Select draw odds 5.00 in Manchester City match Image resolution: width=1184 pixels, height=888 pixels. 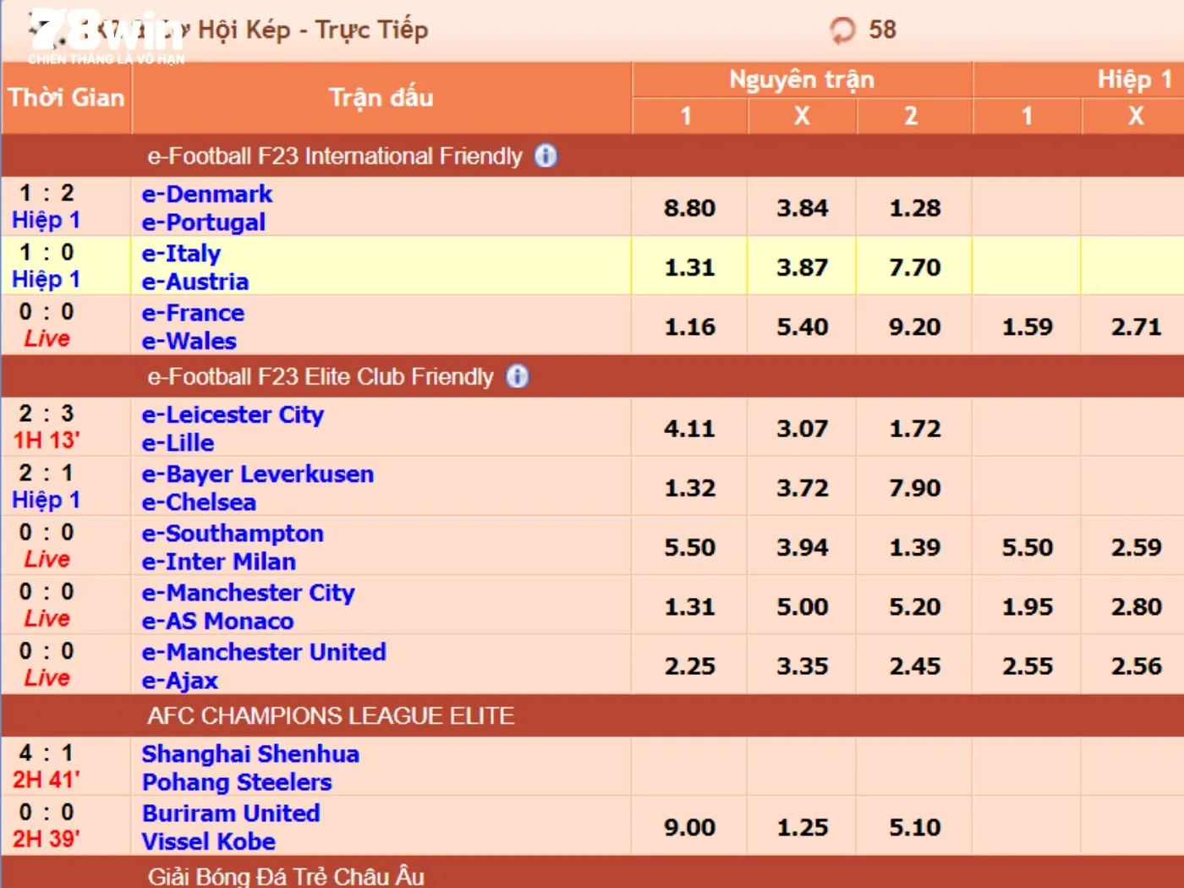(803, 606)
